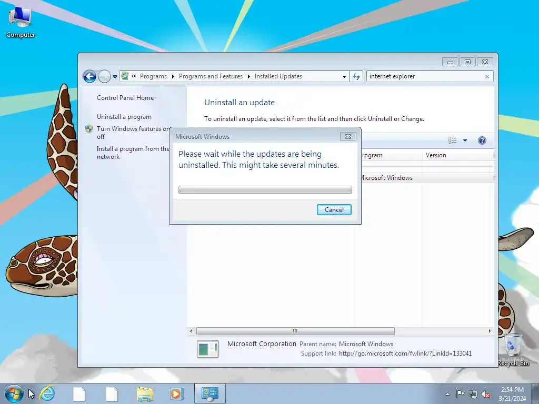Click the network tray icon
Viewport: 539px width, 404px height.
point(473,394)
